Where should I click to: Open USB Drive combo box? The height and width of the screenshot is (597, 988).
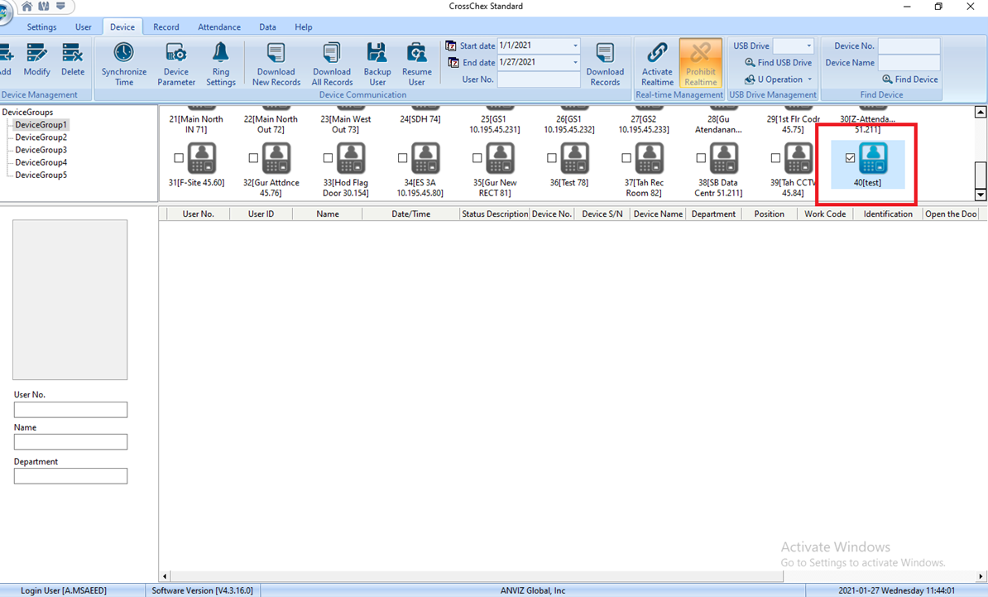(793, 46)
